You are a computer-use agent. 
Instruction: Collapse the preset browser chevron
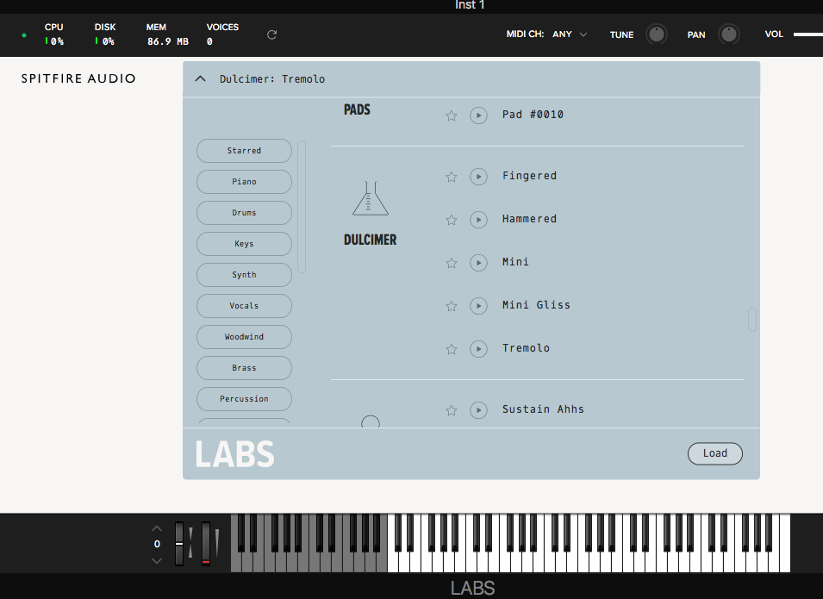200,78
